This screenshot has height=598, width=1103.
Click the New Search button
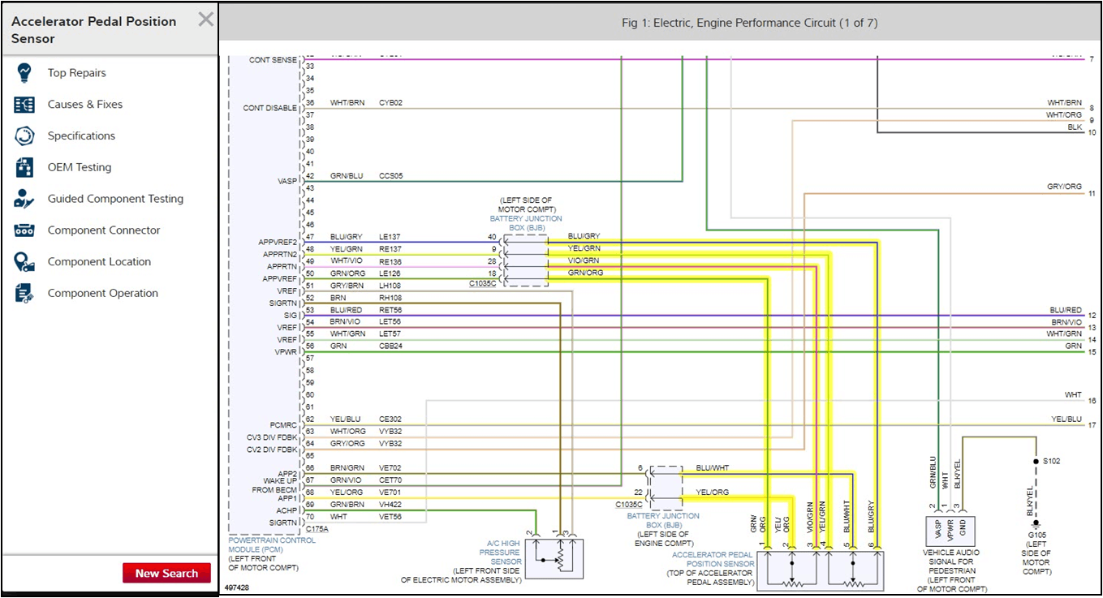pyautogui.click(x=166, y=573)
